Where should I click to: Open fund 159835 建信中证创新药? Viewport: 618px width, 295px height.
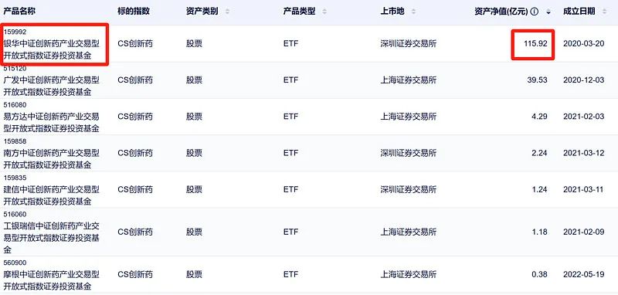click(52, 189)
